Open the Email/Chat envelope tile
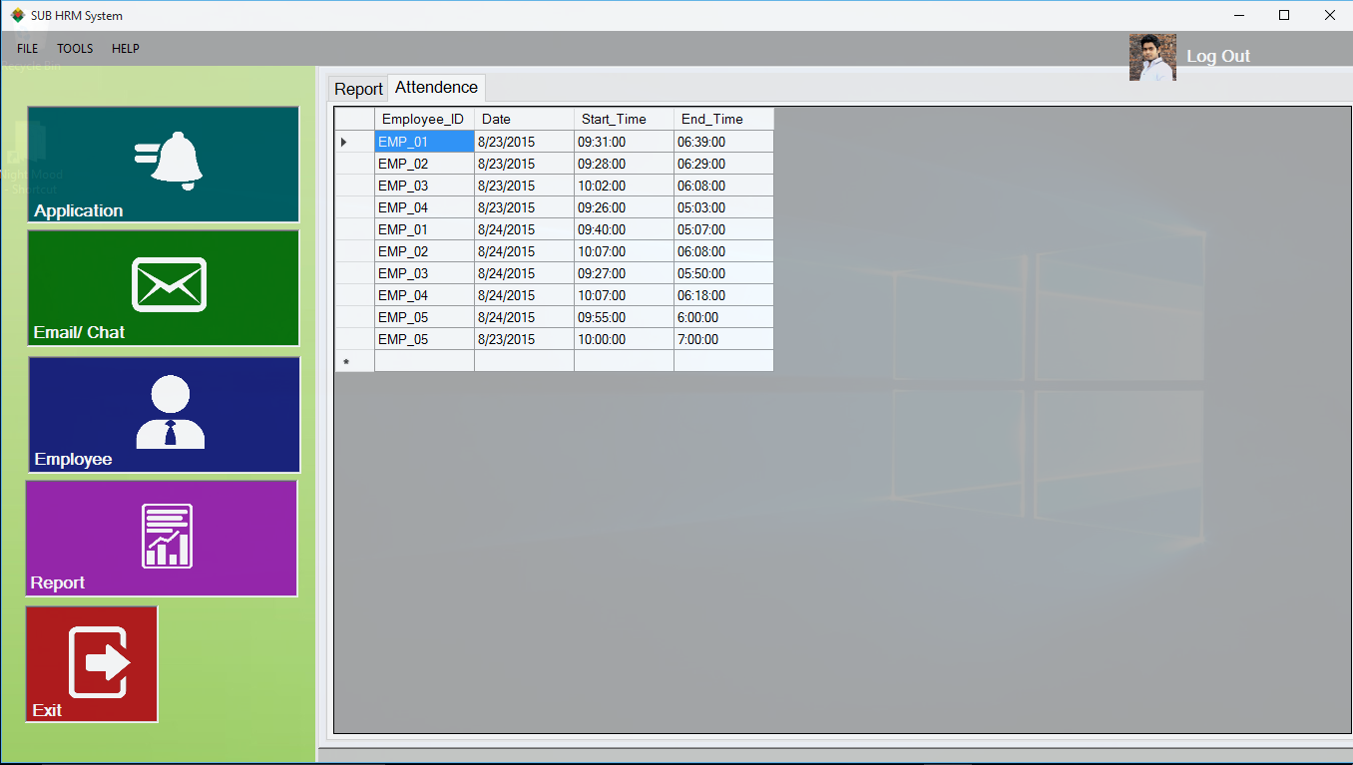 [x=164, y=287]
